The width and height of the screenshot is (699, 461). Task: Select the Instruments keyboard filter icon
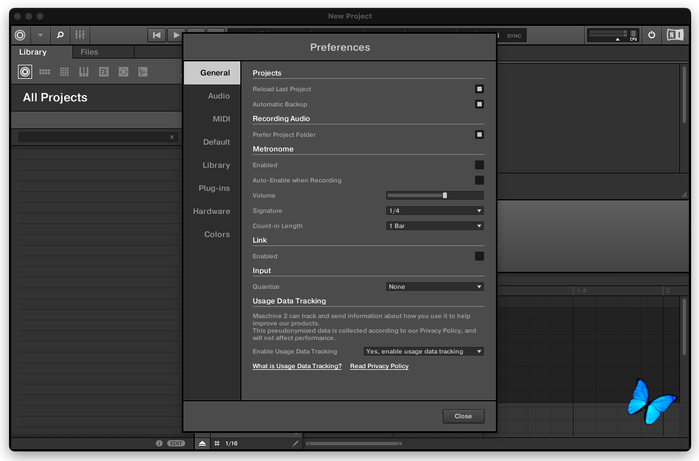click(x=84, y=72)
